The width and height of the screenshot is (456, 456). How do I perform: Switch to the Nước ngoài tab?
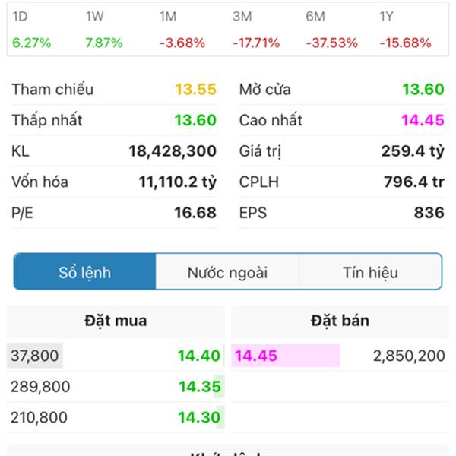click(x=227, y=272)
